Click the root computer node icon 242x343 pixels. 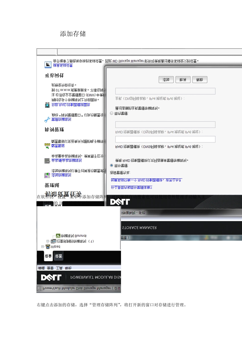coord(48,247)
